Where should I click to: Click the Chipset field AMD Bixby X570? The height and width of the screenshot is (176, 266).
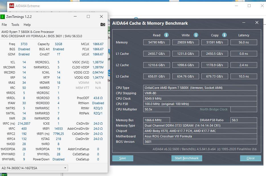200,131
